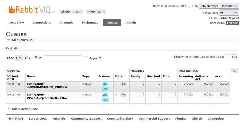Viewport: 245px width, 128px height.
Task: Click the AD feature badge of spring.gen-JMrvXH6bSDiOZh_yl0lgZw
Action: point(105,84)
